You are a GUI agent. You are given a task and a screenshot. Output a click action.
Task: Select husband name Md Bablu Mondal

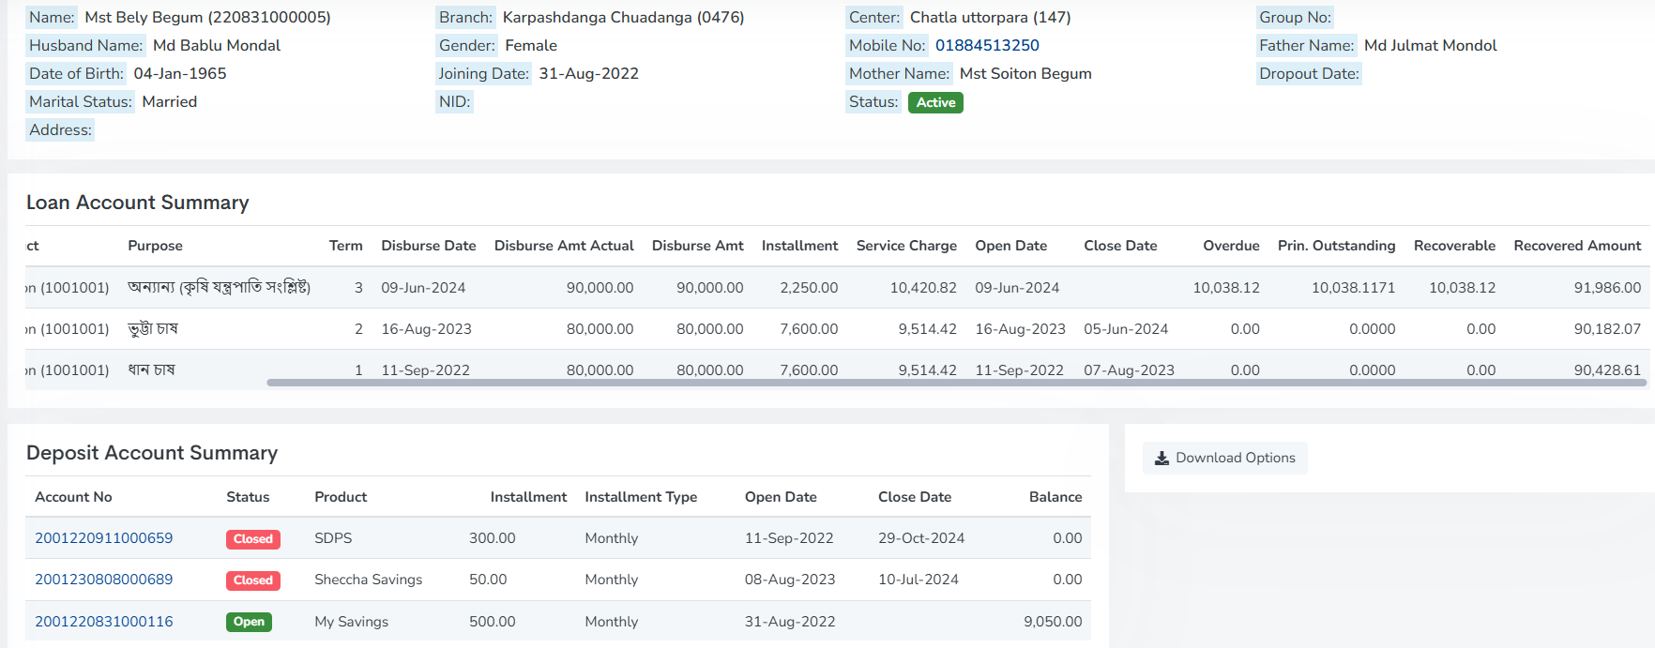point(217,45)
